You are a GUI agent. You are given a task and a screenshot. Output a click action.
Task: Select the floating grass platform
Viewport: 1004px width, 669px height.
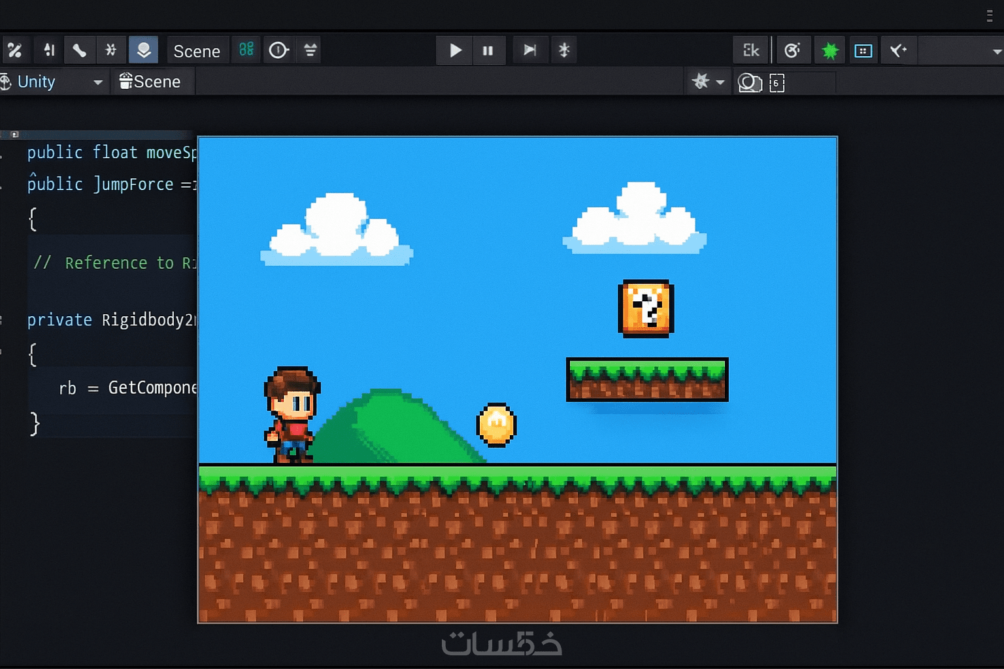tap(647, 380)
